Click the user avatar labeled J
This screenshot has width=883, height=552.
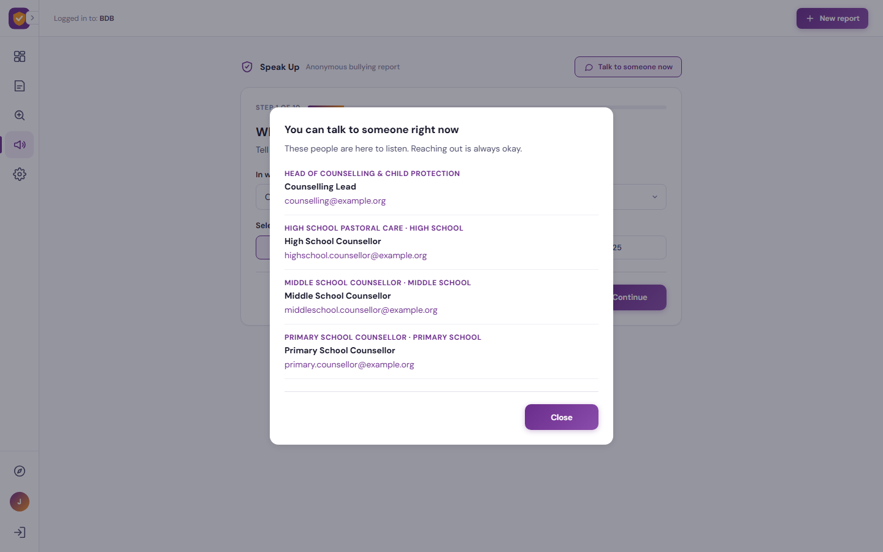click(20, 502)
